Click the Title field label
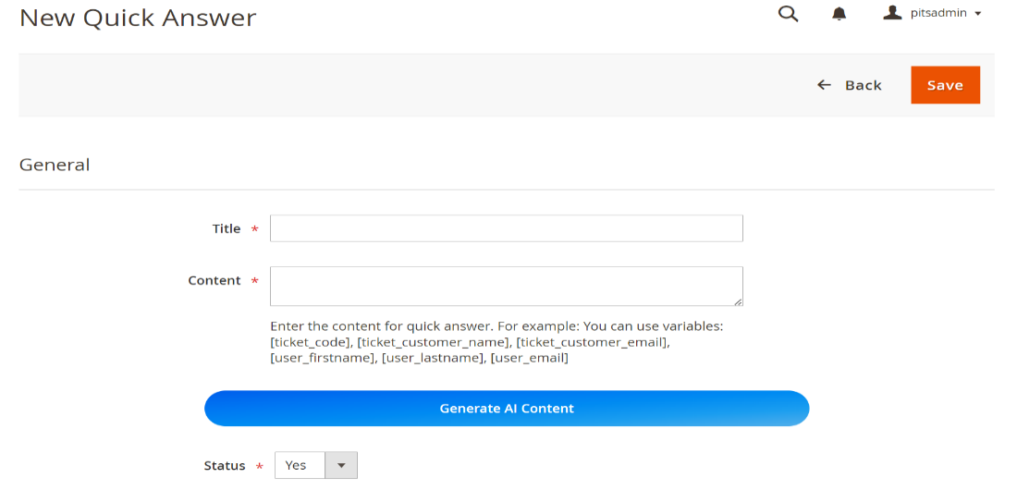The image size is (1017, 490). click(x=227, y=228)
